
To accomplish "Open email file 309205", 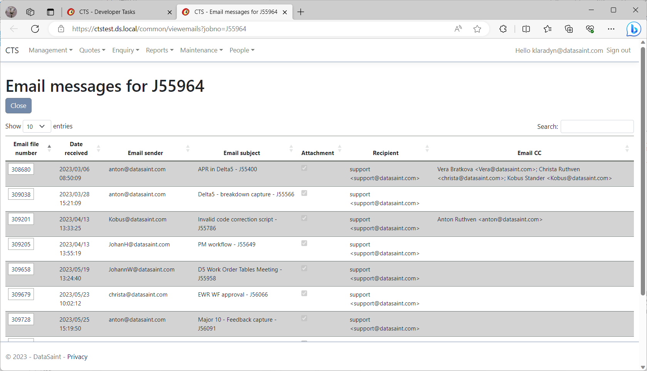I will point(21,245).
